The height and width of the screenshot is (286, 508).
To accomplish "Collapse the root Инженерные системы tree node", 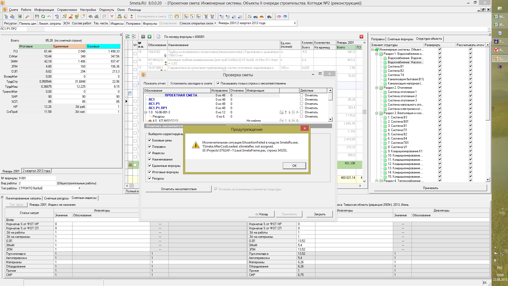I will tap(373, 50).
